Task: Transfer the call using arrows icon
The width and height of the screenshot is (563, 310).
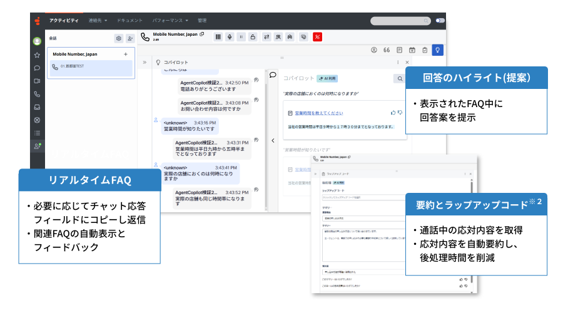Action: [266, 37]
